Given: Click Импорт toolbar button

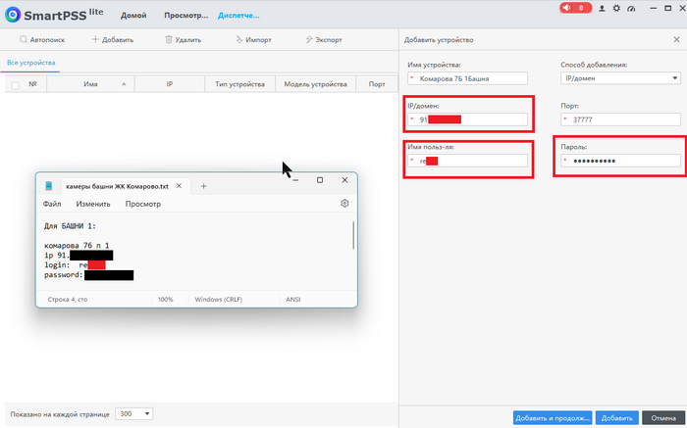Looking at the screenshot, I should coord(253,39).
